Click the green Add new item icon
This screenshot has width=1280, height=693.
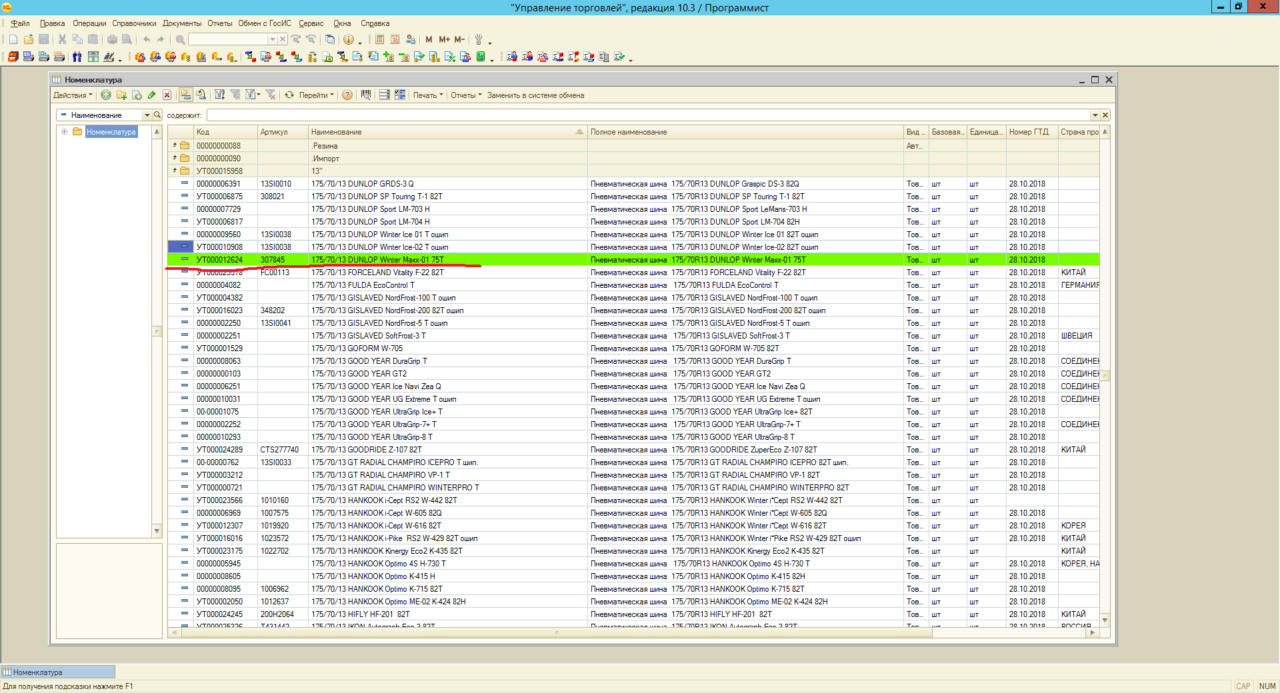pos(106,95)
